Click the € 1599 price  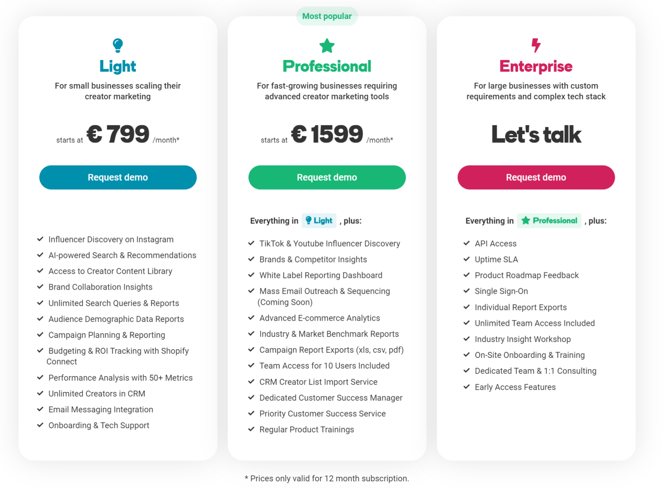coord(327,134)
